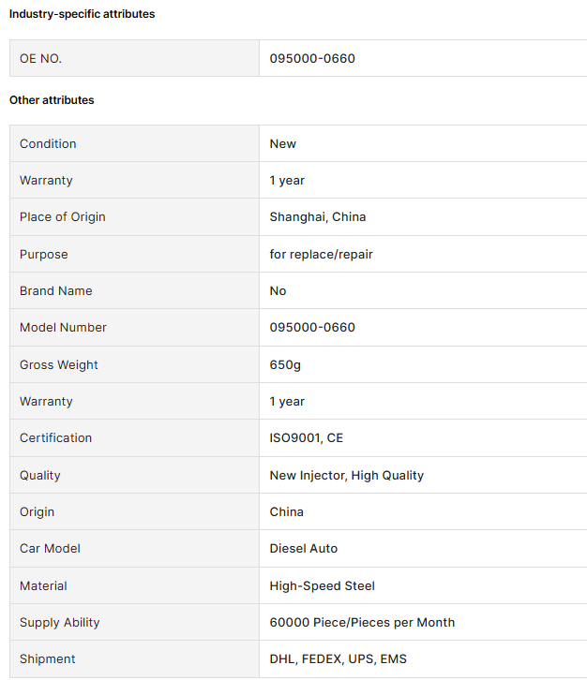Click the New Injector, High Quality text
The image size is (587, 680).
pyautogui.click(x=346, y=475)
